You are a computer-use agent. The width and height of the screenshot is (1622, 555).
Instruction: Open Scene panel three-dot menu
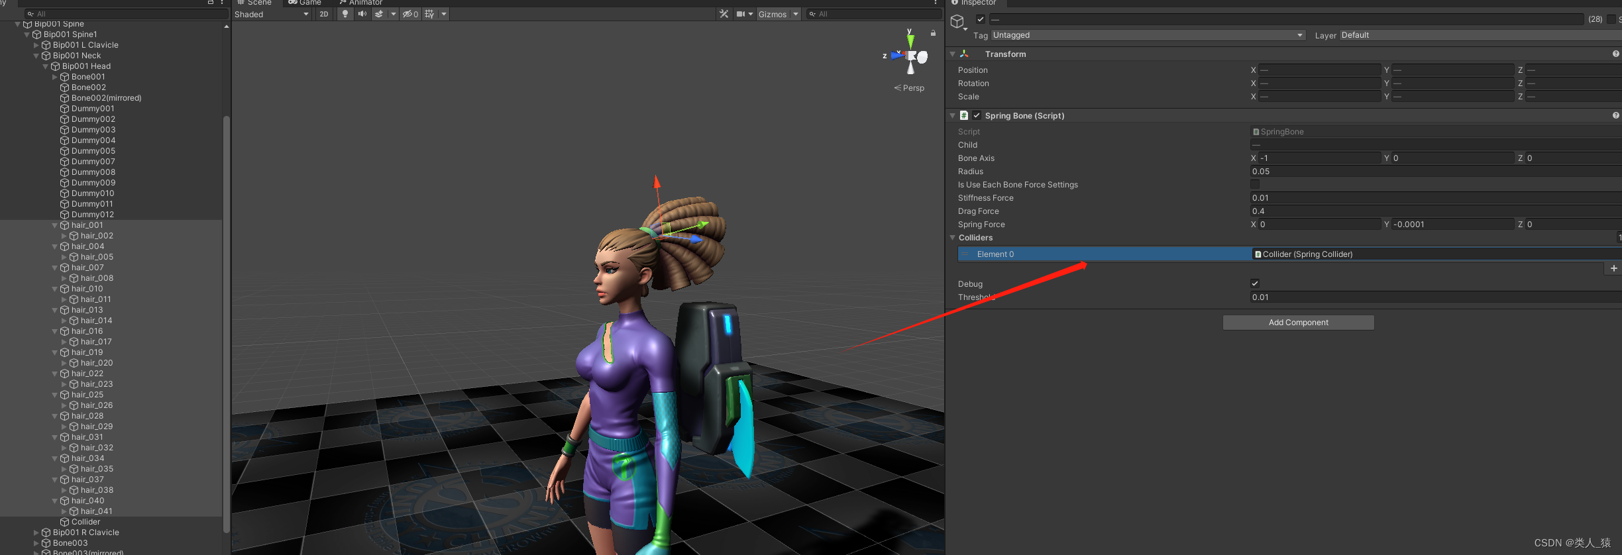coord(936,3)
